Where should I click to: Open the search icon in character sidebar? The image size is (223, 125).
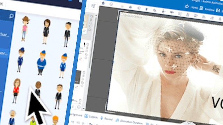click(11, 16)
